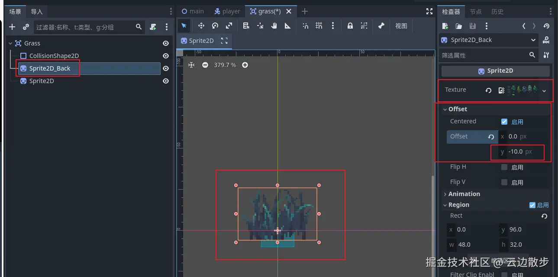Image resolution: width=558 pixels, height=277 pixels.
Task: Open the 视图 view menu button
Action: [401, 26]
